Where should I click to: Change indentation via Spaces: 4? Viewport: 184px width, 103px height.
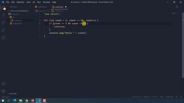click(x=147, y=97)
